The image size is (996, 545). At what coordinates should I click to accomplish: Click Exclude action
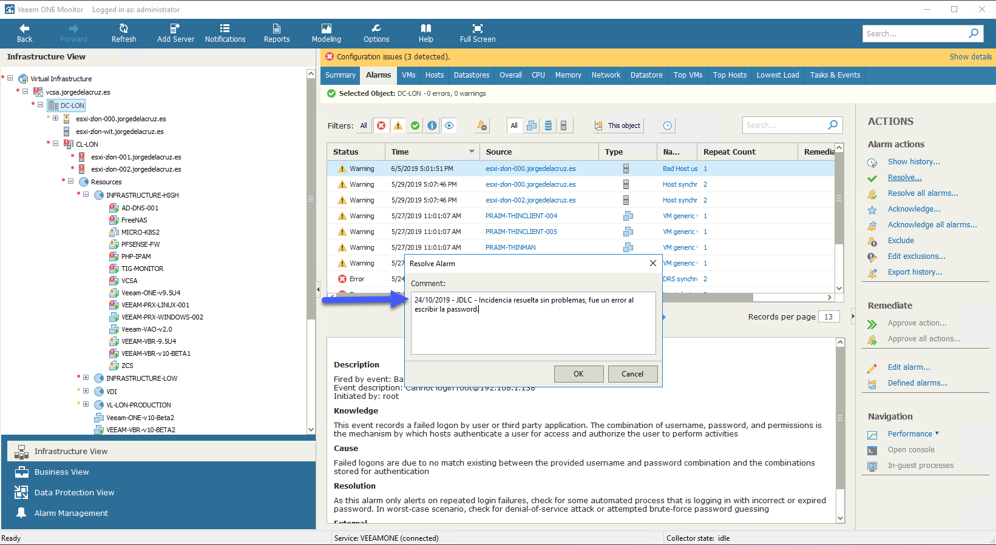(901, 241)
